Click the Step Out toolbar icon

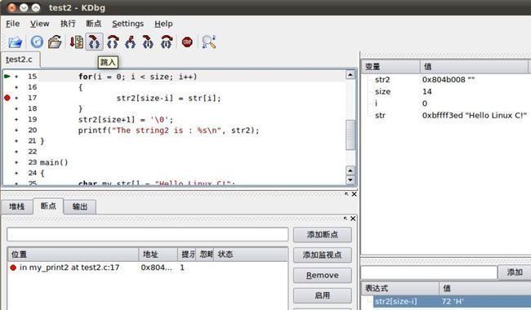130,42
